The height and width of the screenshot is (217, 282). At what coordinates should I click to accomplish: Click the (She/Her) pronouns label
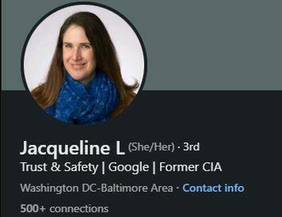151,147
